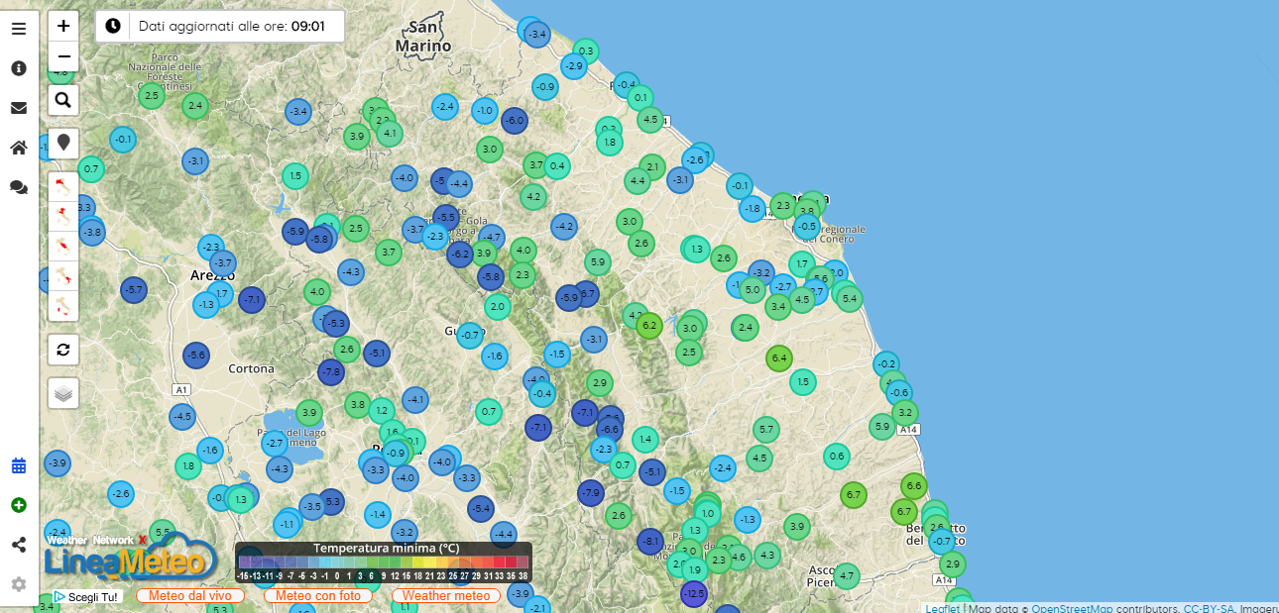Screen dimensions: 1279x613
Task: Click the info circle icon
Action: [18, 68]
